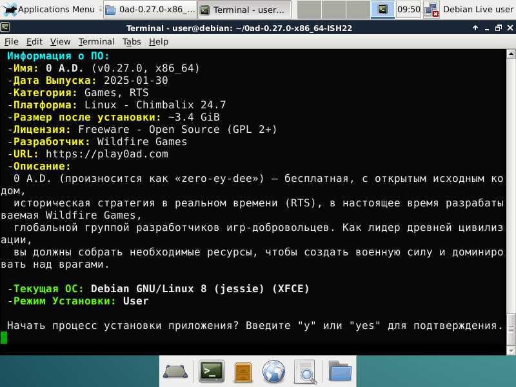The width and height of the screenshot is (516, 387).
Task: Open the network connection tray icon
Action: coord(432,10)
